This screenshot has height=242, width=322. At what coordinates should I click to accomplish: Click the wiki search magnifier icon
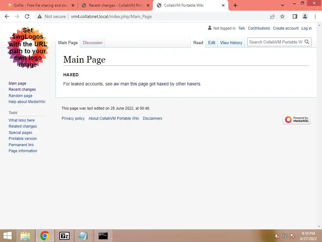click(307, 42)
